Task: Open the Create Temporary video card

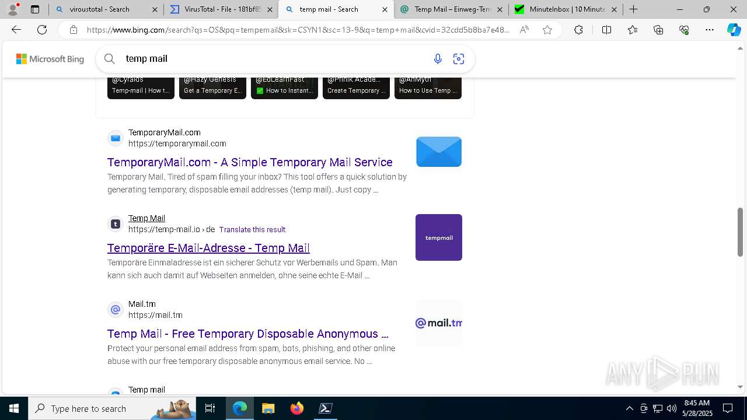Action: tap(356, 87)
